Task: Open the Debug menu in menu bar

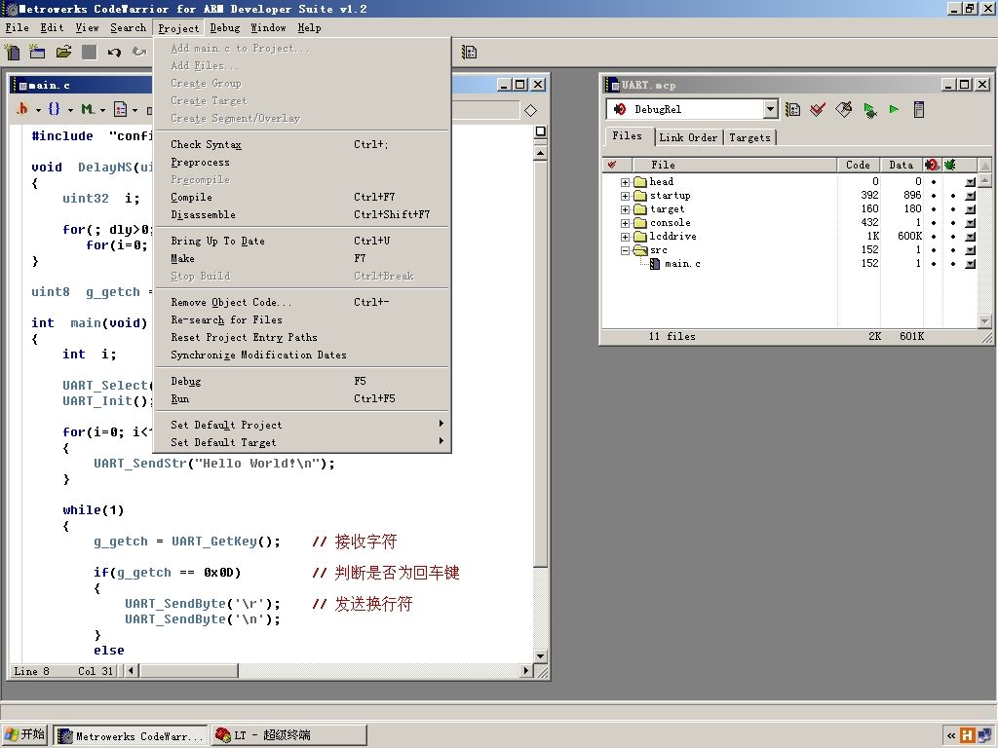Action: (x=225, y=28)
